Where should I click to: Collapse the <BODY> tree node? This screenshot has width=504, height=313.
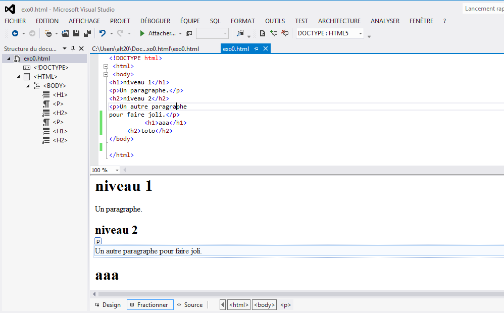coord(28,86)
